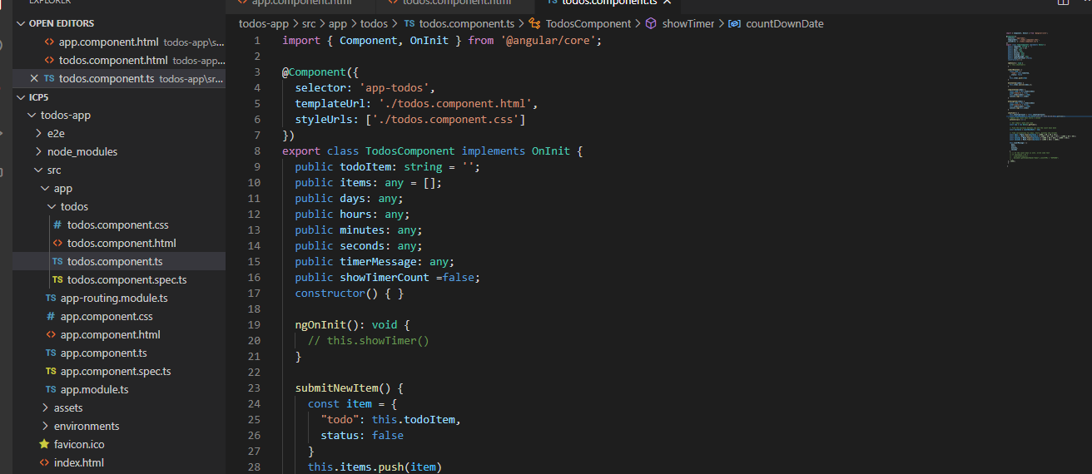Image resolution: width=1092 pixels, height=474 pixels.
Task: Click yellow TS icon of todos.component.spec.ts
Action: coord(57,279)
